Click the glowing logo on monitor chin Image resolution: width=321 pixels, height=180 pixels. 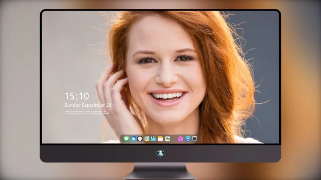pos(160,154)
